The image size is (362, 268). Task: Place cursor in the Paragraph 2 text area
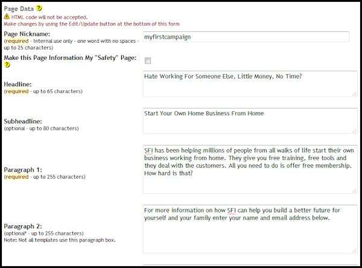249,229
